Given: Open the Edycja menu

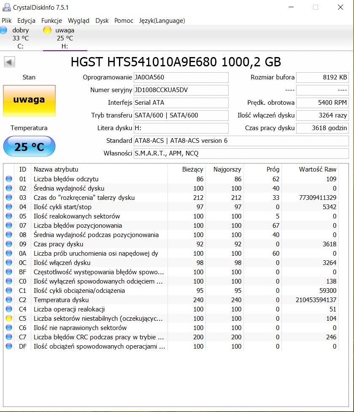Looking at the screenshot, I should tap(26, 21).
